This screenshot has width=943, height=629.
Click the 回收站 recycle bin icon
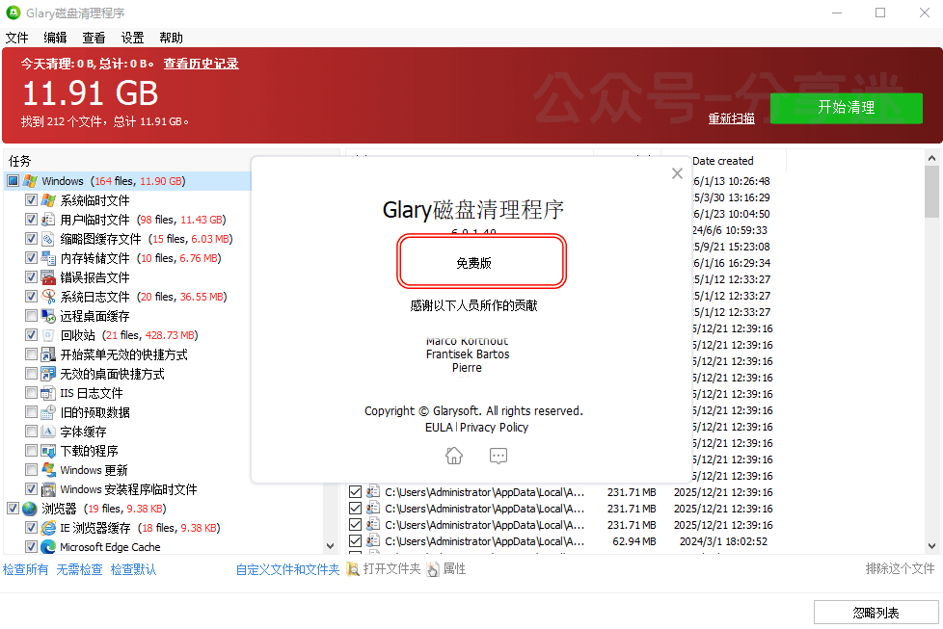(47, 334)
